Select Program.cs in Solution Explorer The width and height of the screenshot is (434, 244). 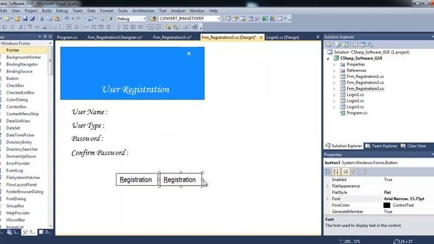pyautogui.click(x=357, y=113)
